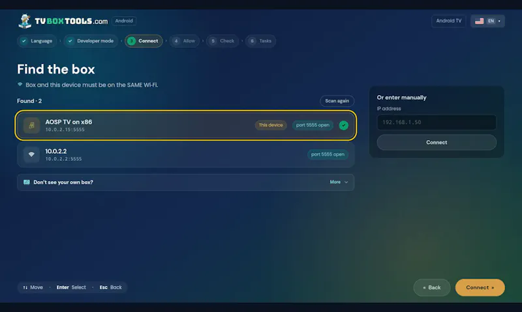The width and height of the screenshot is (522, 312).
Task: Click the Back button
Action: (432, 287)
